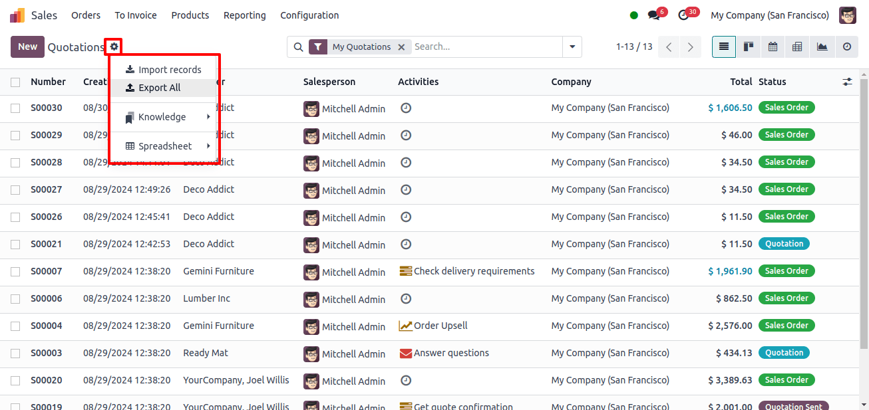Click the activity clock for S00029
869x410 pixels.
(x=406, y=135)
